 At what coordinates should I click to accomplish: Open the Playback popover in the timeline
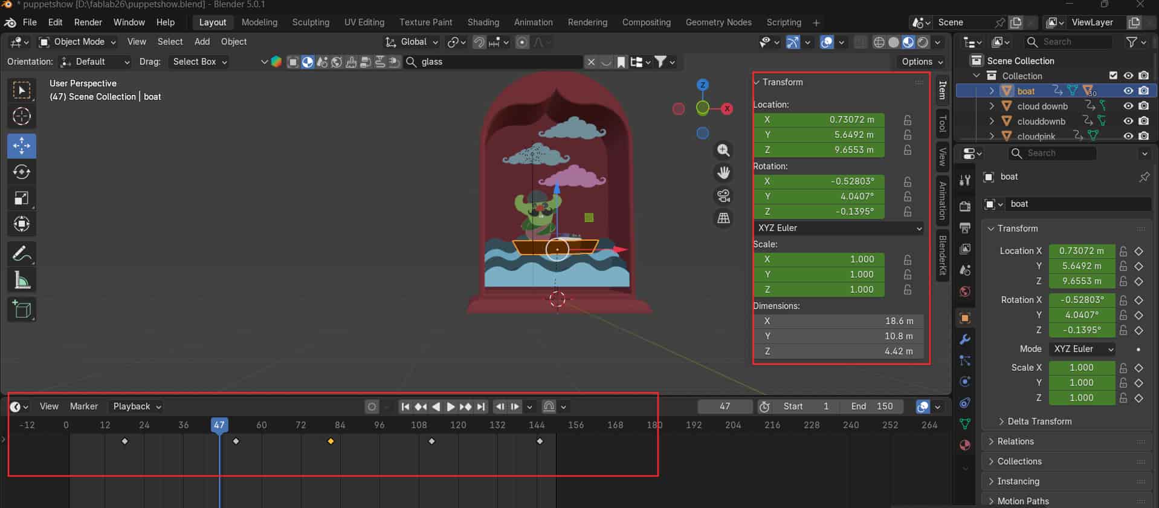(137, 406)
